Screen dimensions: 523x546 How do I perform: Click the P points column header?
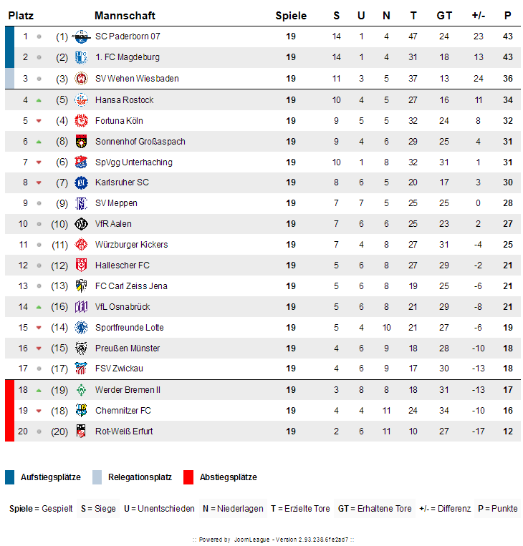coord(508,16)
